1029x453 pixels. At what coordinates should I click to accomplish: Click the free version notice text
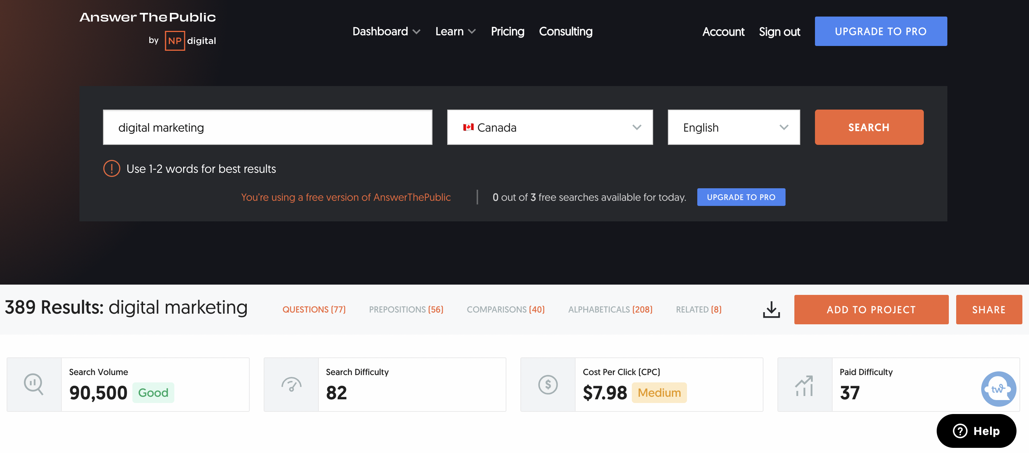[346, 197]
